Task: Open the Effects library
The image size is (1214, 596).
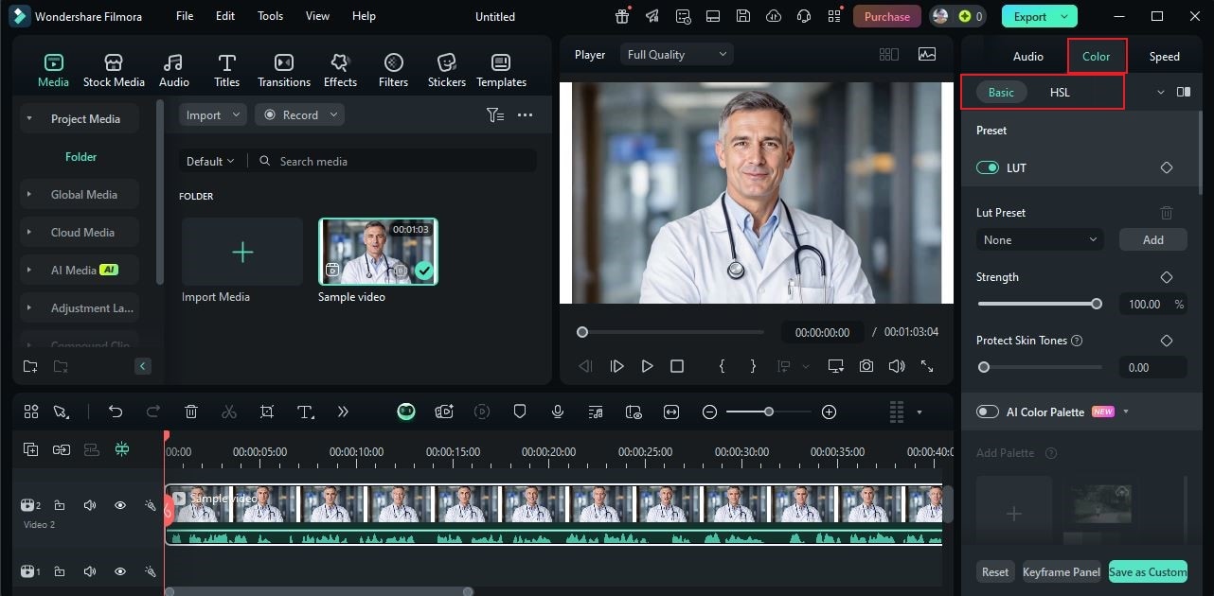Action: 340,70
